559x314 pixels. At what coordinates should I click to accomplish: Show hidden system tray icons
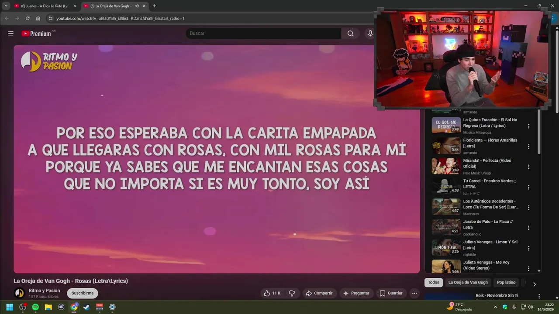click(x=495, y=307)
